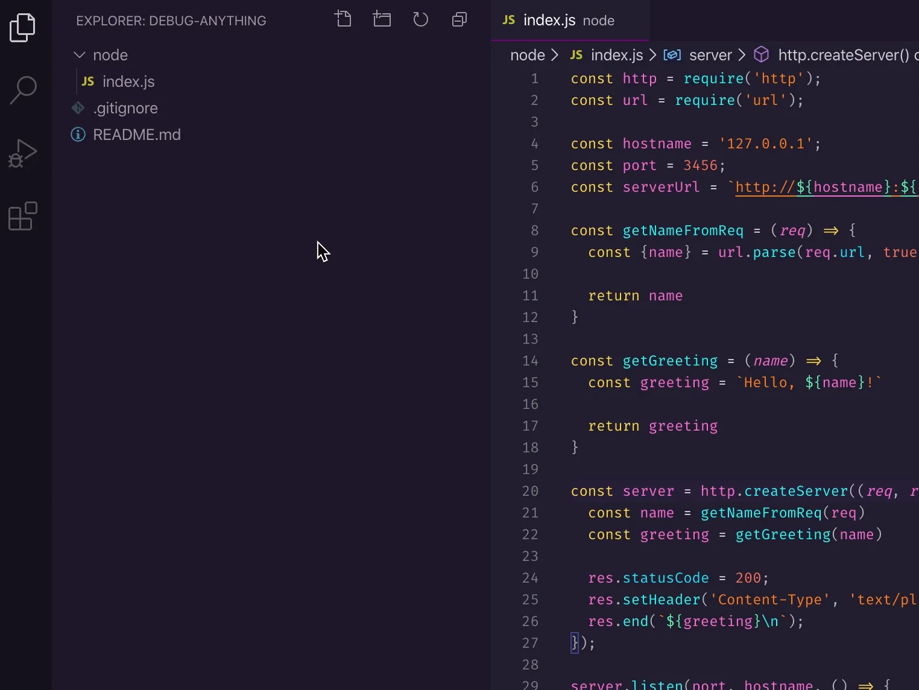Open the Explorer view in activity bar

point(23,28)
